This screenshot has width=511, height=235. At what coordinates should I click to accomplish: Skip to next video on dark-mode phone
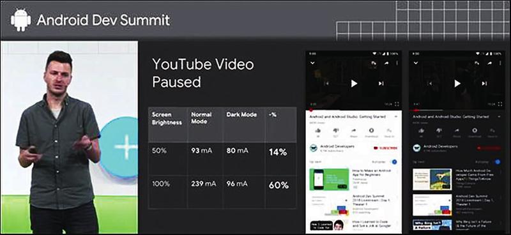coord(484,84)
